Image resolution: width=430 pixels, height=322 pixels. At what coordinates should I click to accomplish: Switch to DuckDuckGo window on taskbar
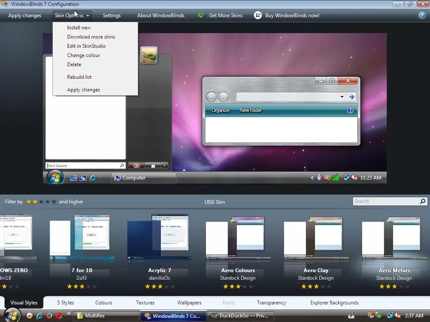(241, 316)
